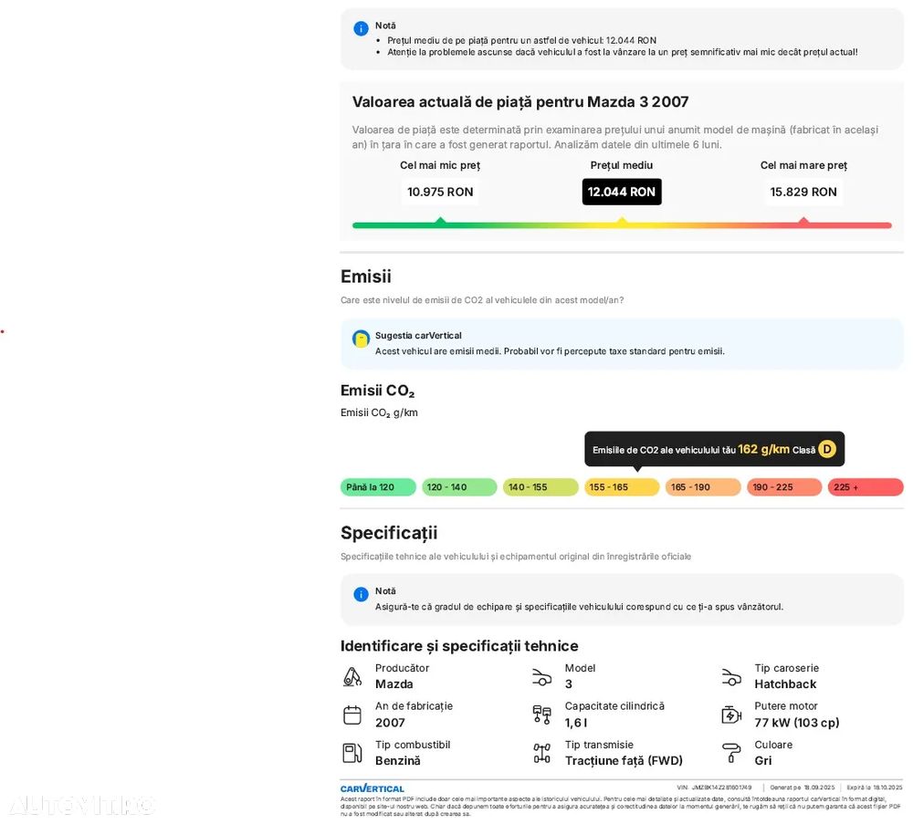Click the calendar icon for An de fabricație
Screen dimensions: 913x824
coord(352,715)
